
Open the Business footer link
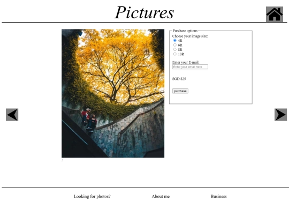tap(218, 196)
